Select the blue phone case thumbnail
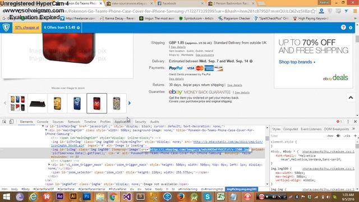This screenshot has height=202, width=359. click(77, 103)
